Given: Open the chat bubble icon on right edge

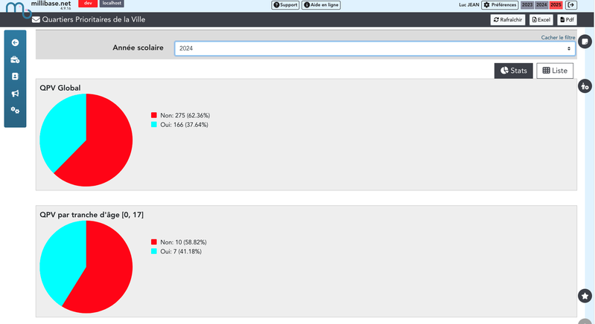Looking at the screenshot, I should coord(585,42).
